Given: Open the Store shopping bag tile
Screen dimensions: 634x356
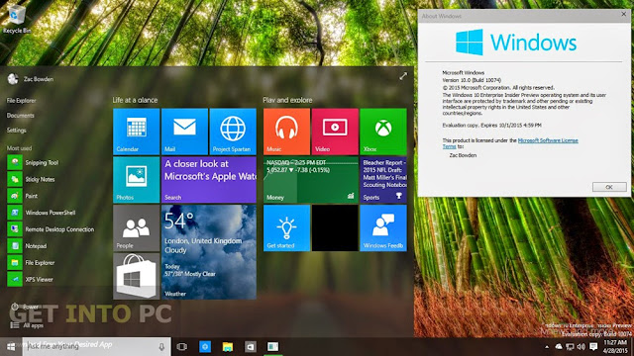Looking at the screenshot, I should point(137,276).
